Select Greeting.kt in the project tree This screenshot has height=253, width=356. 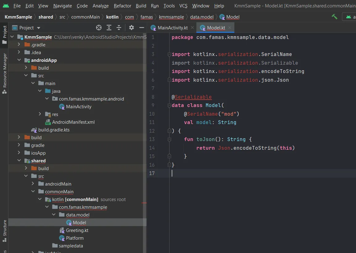[x=77, y=230]
